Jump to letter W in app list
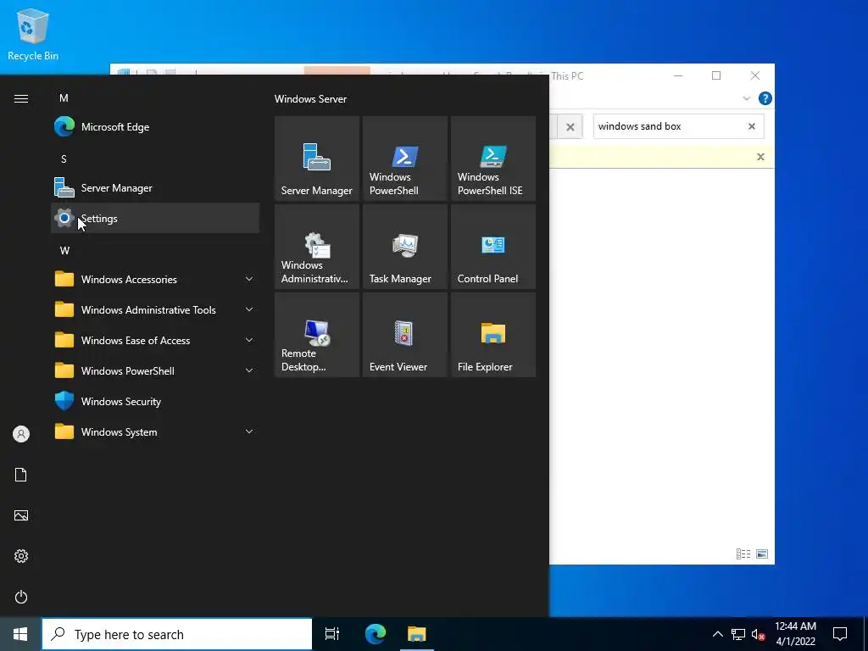The height and width of the screenshot is (651, 868). [x=64, y=251]
